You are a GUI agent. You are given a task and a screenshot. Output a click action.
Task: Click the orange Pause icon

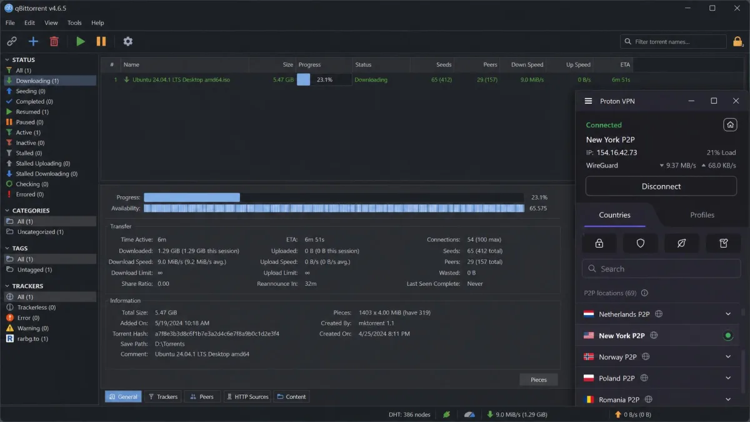(x=101, y=41)
